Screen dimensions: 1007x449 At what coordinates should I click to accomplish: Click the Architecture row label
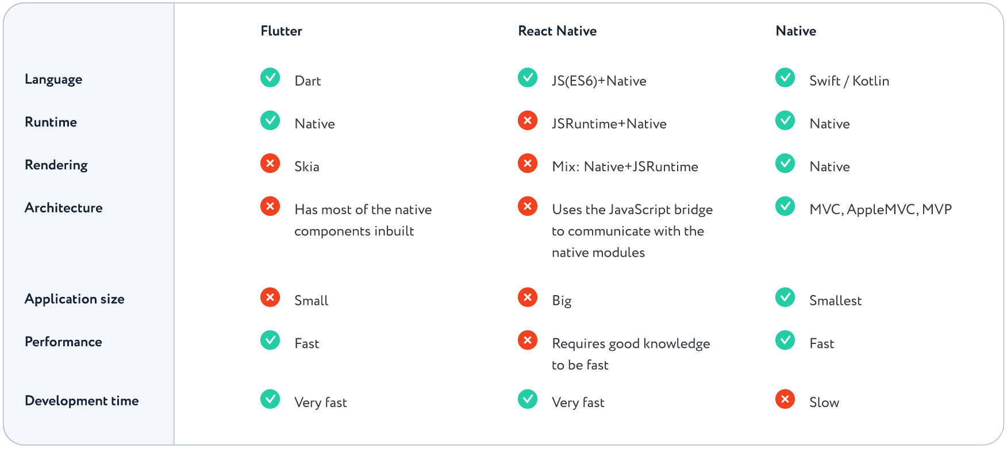63,208
